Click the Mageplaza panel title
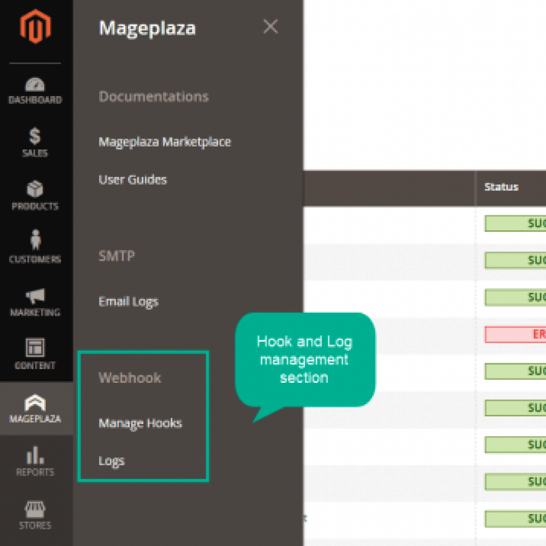The height and width of the screenshot is (546, 546). click(147, 28)
